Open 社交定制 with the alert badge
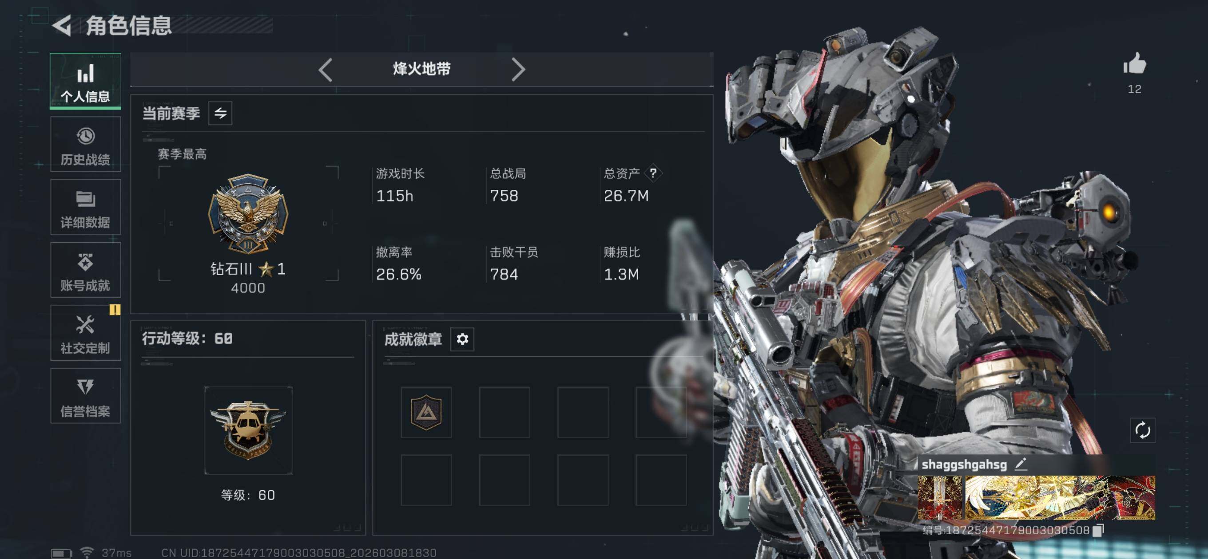Viewport: 1208px width, 559px height. point(85,333)
